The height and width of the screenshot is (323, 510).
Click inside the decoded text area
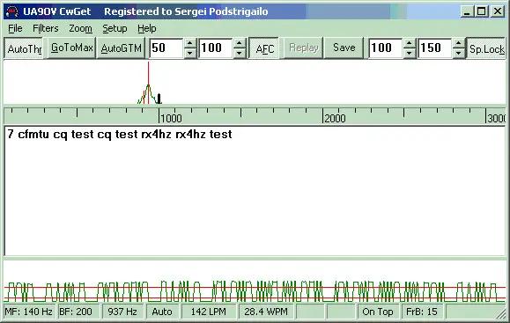[x=255, y=191]
